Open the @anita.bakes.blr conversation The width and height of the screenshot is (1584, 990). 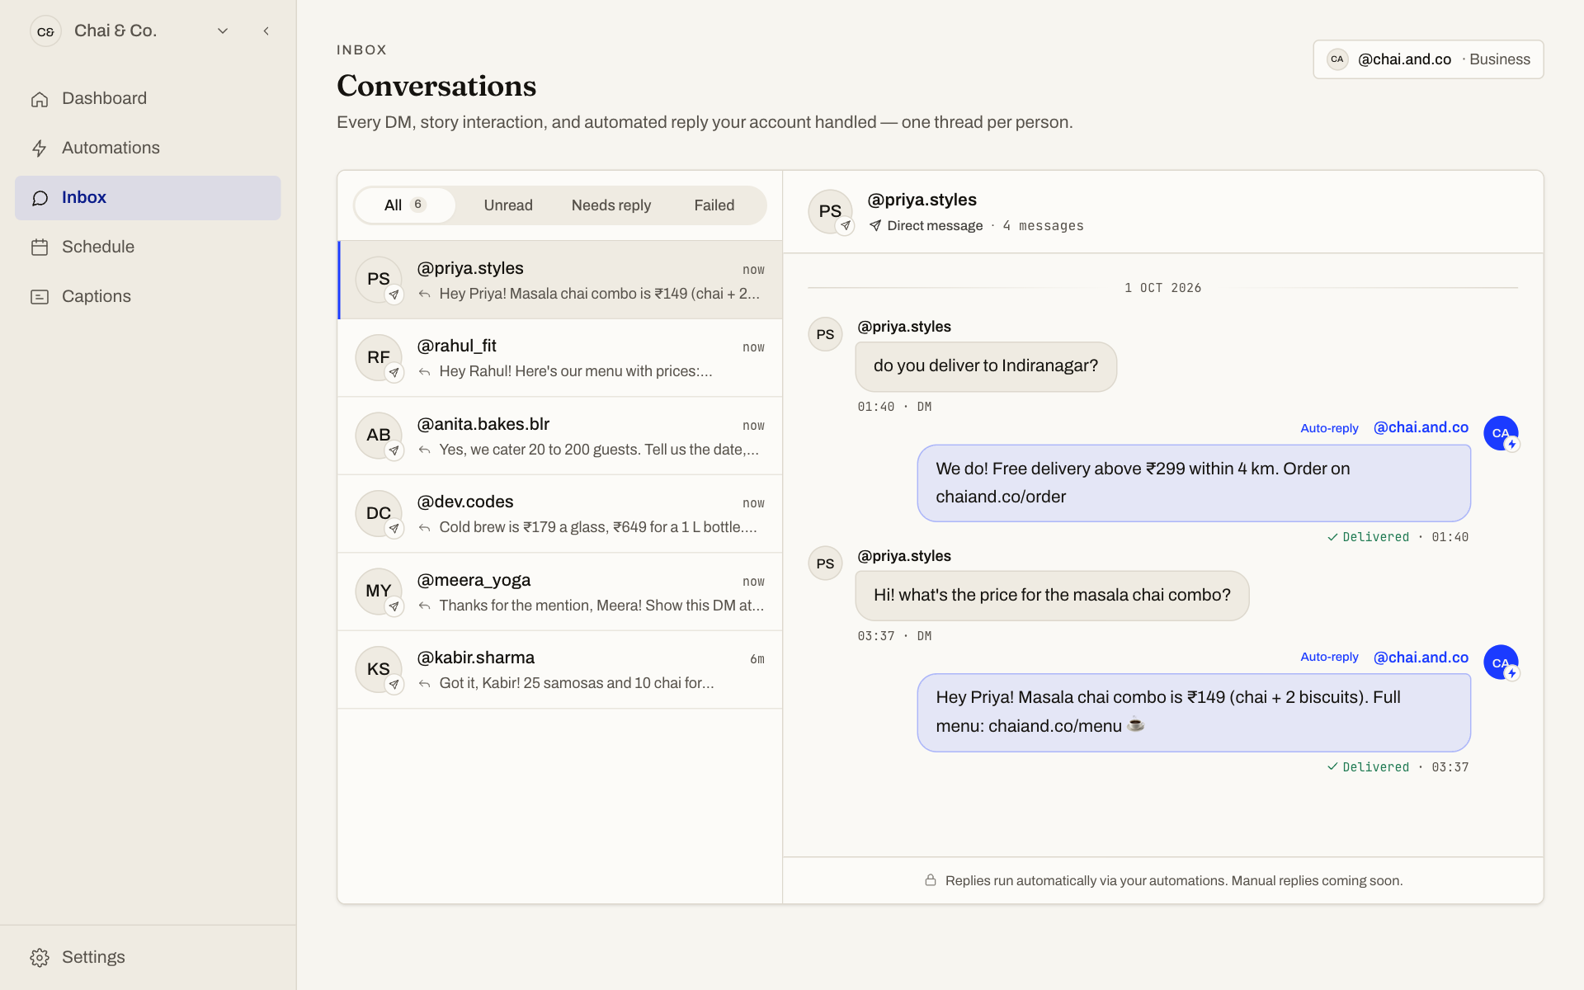coord(560,436)
